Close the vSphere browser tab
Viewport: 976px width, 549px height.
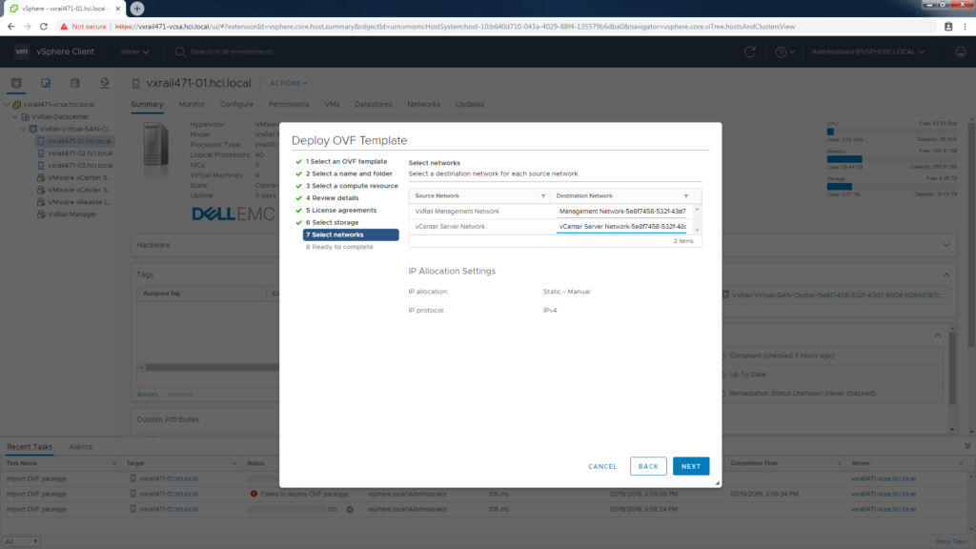tap(117, 9)
